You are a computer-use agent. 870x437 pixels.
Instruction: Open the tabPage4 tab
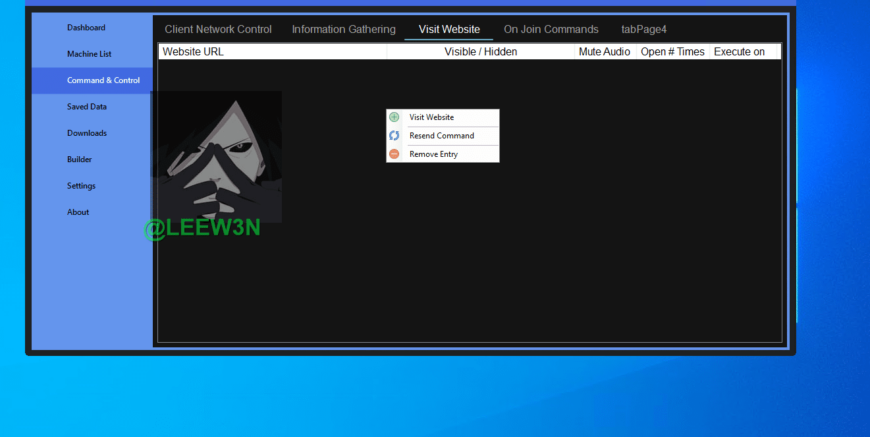(x=644, y=29)
